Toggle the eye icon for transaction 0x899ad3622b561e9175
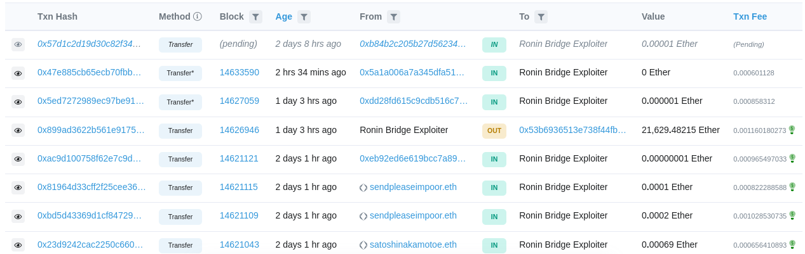This screenshot has height=254, width=805. coord(18,130)
